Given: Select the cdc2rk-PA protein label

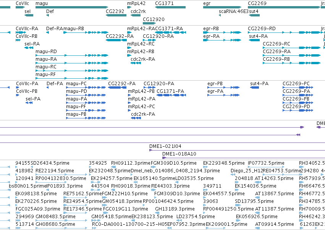Looking at the screenshot, I should (143, 114).
